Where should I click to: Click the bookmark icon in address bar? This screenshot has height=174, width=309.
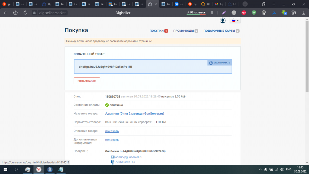[212, 13]
